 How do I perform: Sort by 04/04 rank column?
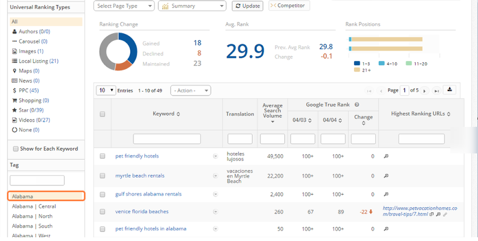point(340,120)
